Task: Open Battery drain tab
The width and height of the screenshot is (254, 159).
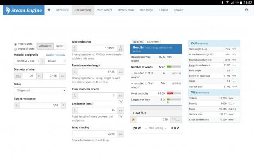Action: tap(126, 10)
